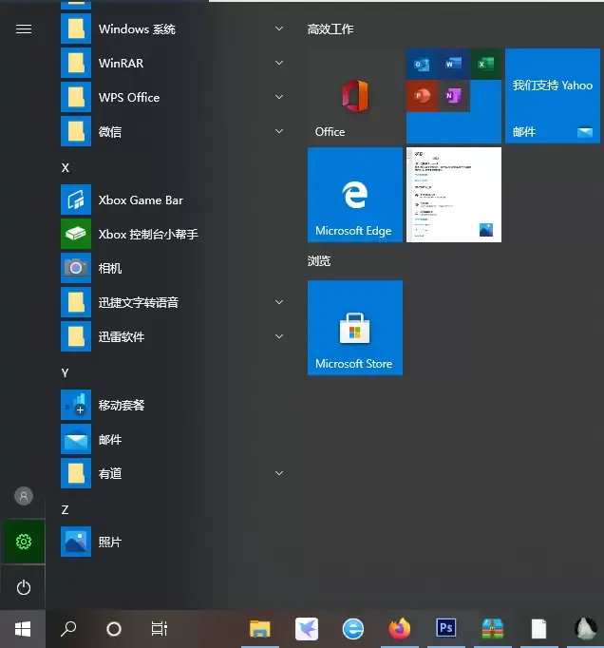Open the photos live tile thumbnail
The image size is (604, 648).
click(454, 195)
